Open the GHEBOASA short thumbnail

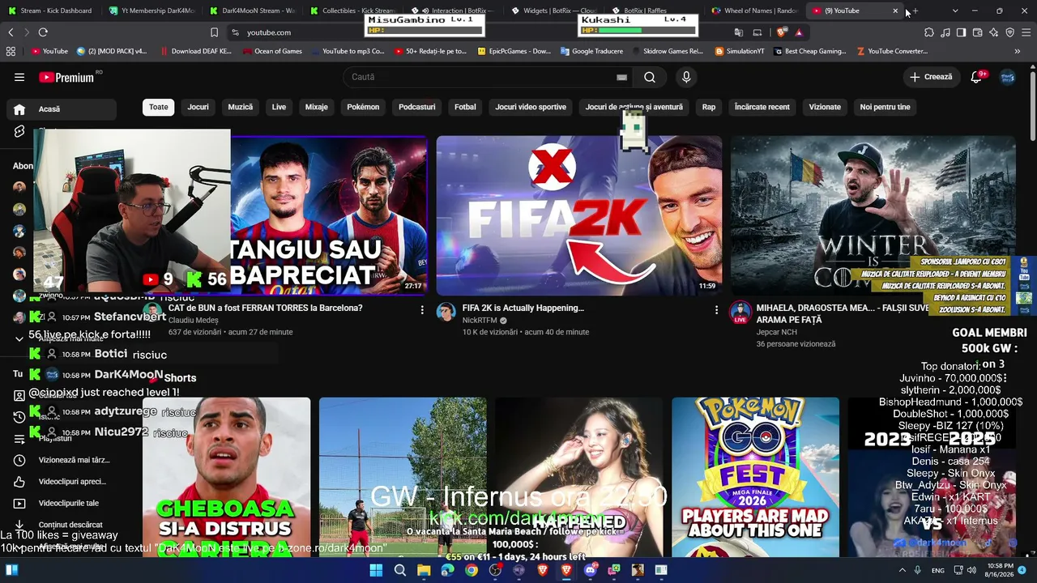[227, 477]
